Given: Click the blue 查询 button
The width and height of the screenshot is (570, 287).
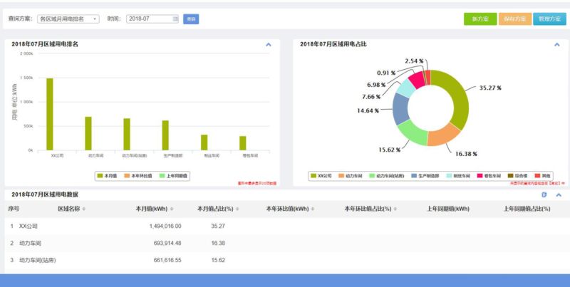Looking at the screenshot, I should [x=191, y=19].
